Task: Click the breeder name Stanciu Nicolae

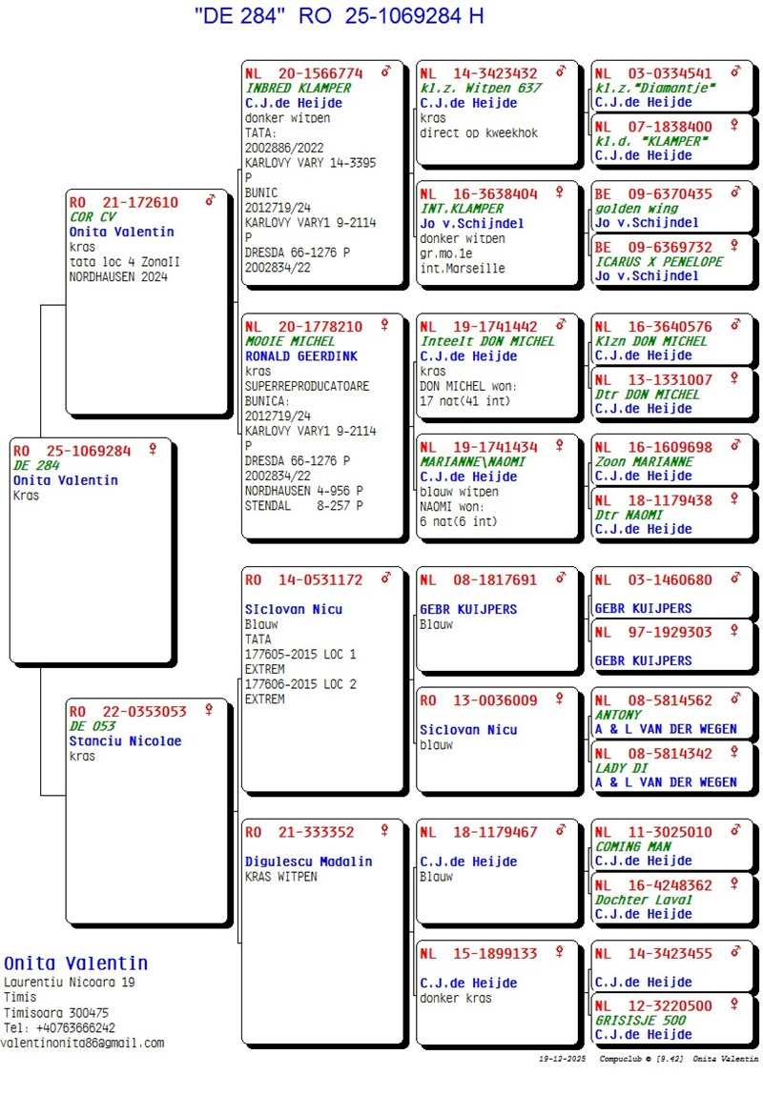Action: 125,740
